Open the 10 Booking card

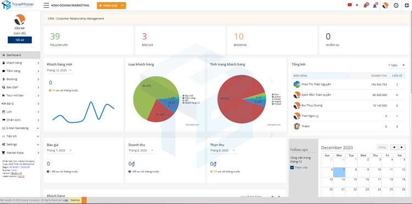[272, 41]
